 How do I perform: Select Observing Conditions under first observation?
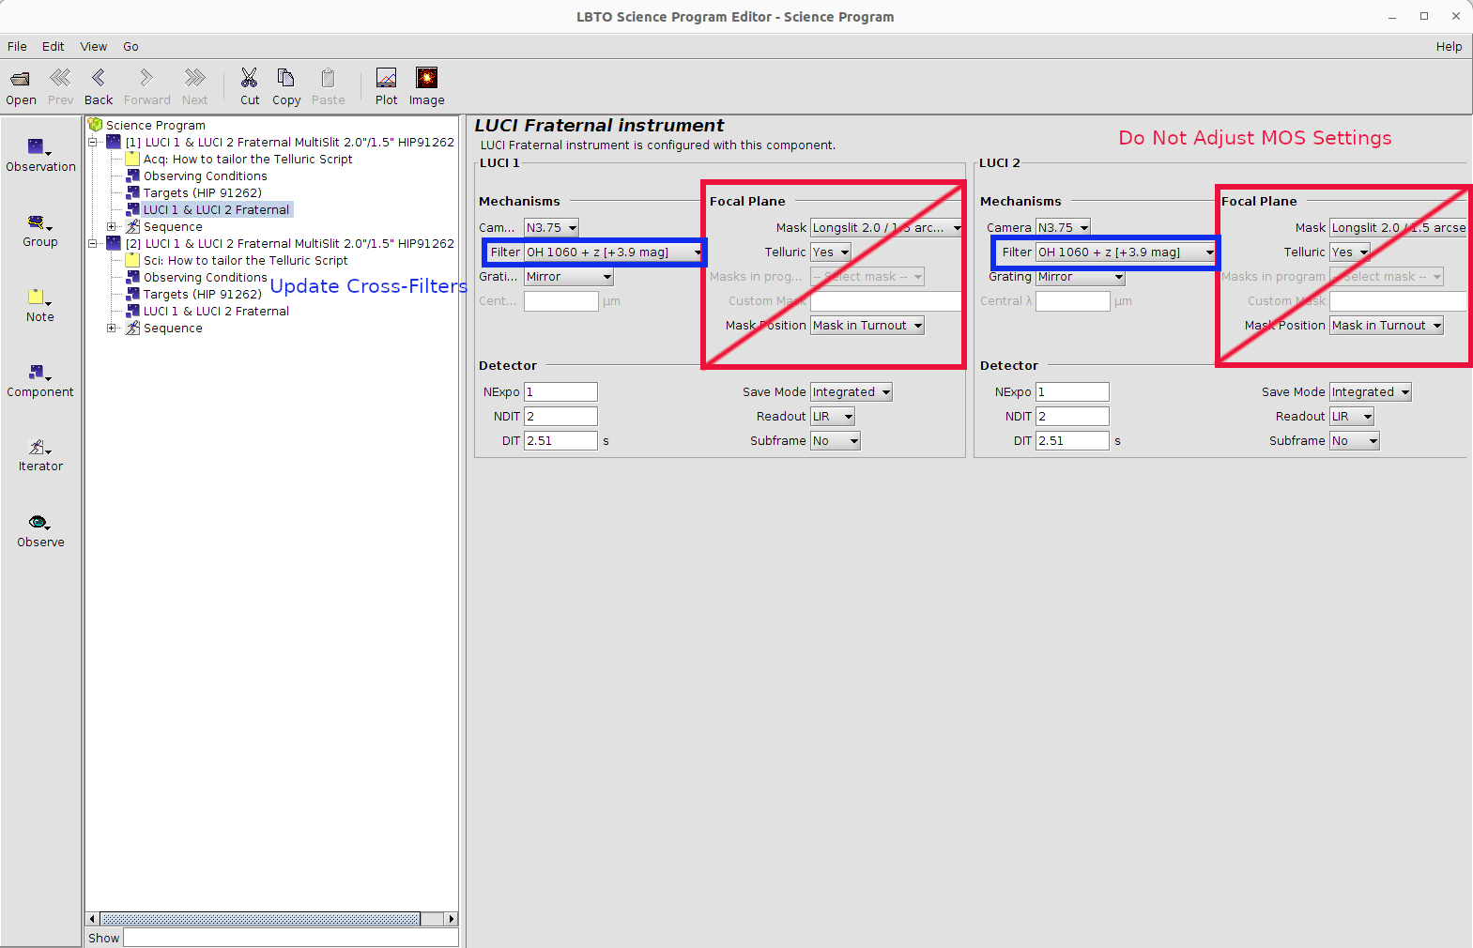tap(205, 176)
